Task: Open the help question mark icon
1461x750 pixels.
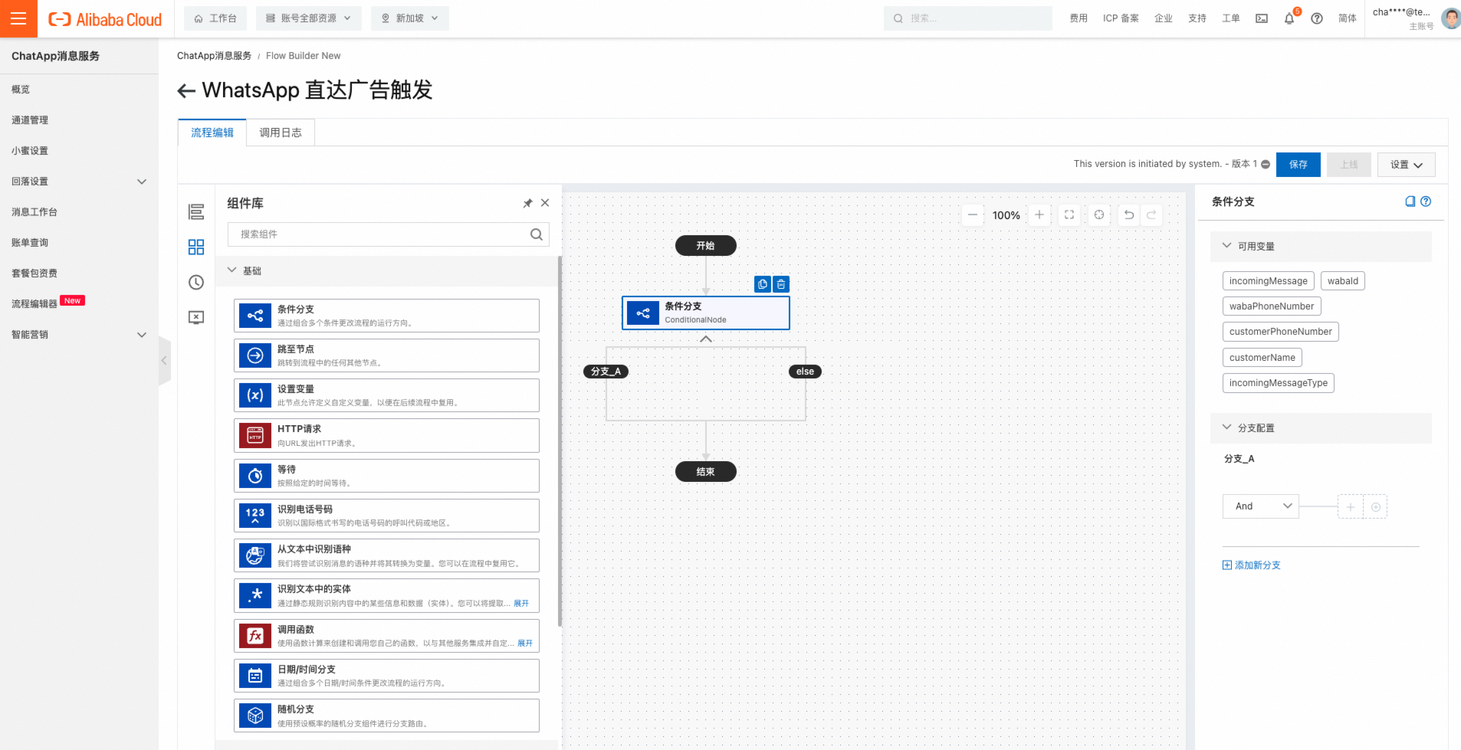Action: [1317, 18]
